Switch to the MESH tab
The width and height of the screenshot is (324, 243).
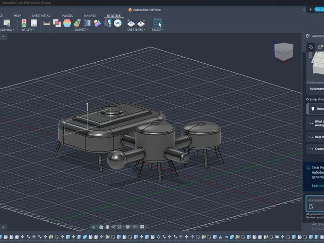click(x=17, y=16)
